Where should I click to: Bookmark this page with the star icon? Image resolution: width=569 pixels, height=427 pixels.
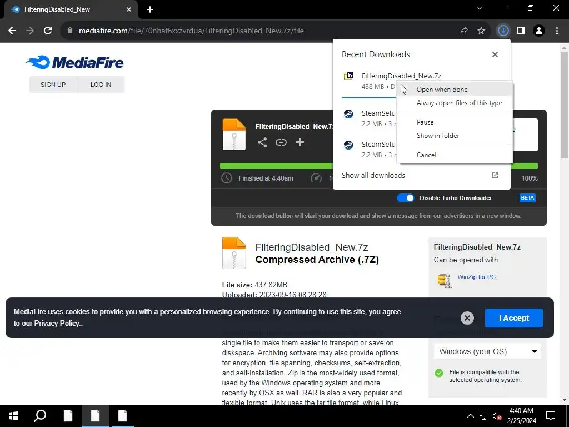pos(481,31)
